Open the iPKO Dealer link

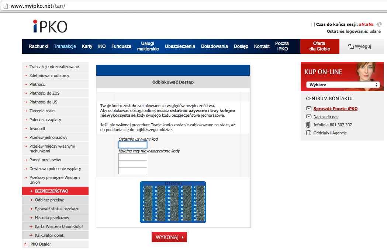point(40,244)
